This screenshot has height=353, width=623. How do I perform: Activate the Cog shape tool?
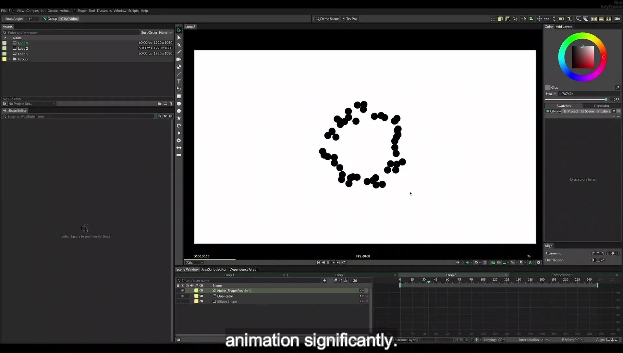tap(179, 140)
